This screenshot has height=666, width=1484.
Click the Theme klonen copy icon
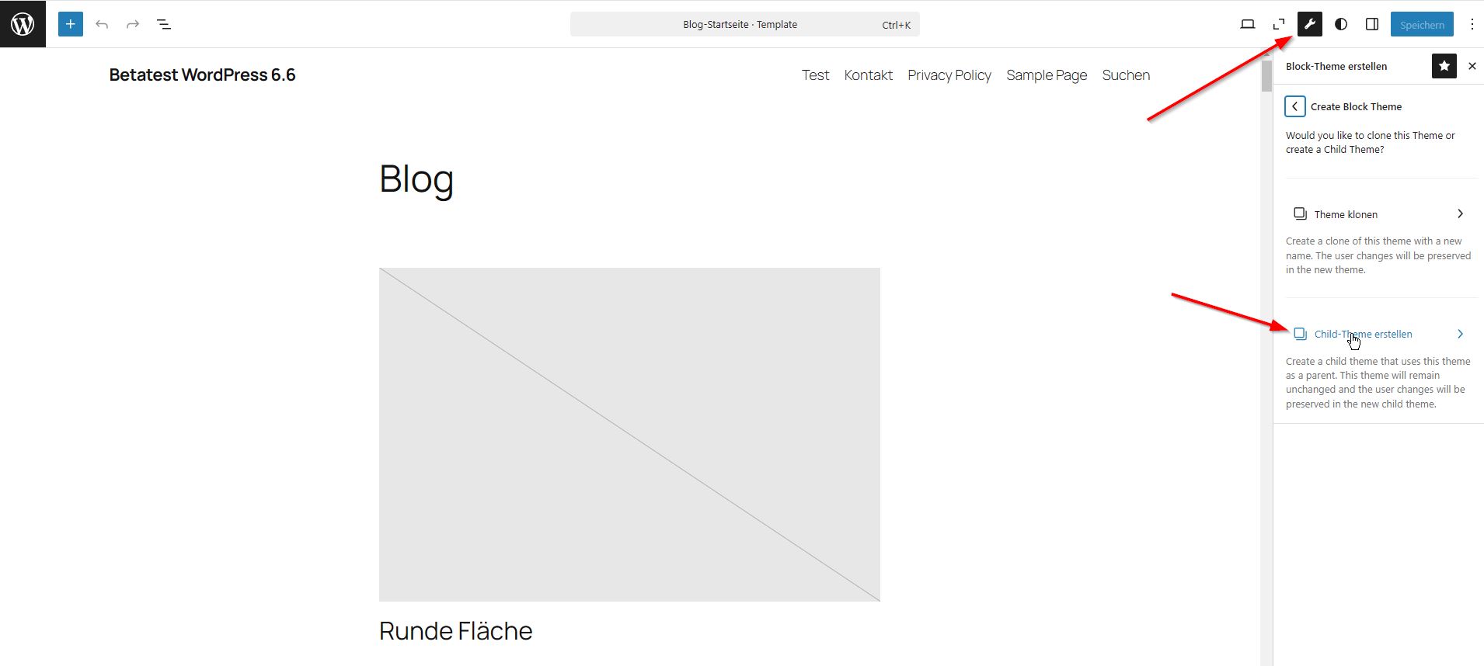click(x=1300, y=213)
